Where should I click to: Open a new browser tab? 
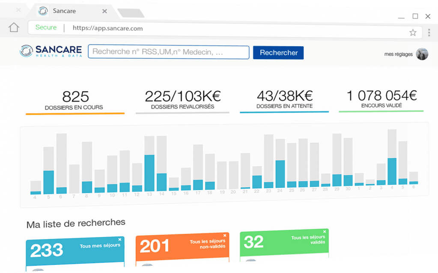[130, 13]
